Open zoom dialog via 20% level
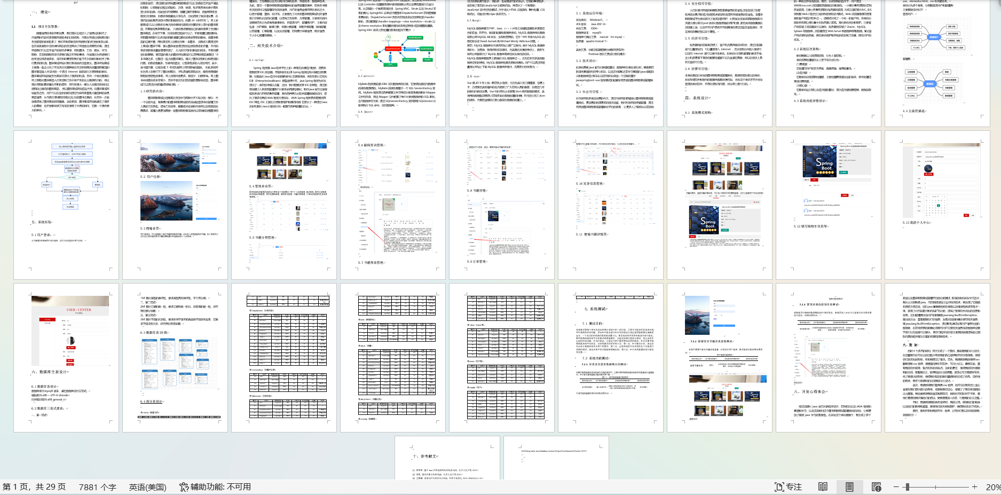This screenshot has width=1001, height=495. [992, 487]
